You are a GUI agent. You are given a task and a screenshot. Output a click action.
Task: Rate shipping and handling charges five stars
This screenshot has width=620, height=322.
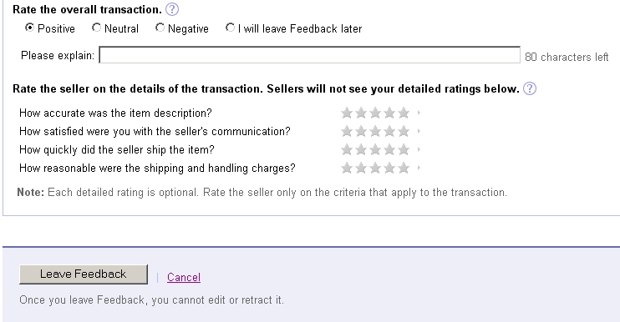pos(404,169)
